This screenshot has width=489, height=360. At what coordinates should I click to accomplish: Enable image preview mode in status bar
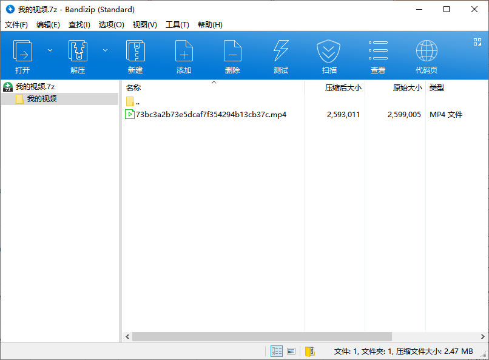tap(291, 351)
